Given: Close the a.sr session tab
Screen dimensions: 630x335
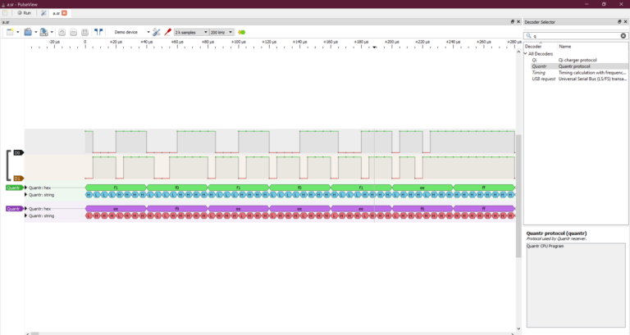Looking at the screenshot, I should pos(64,13).
